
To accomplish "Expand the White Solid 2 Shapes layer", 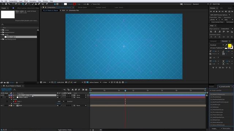I will pos(10,95).
